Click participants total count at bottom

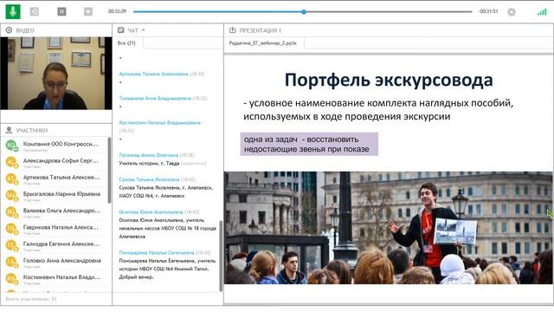(x=31, y=299)
